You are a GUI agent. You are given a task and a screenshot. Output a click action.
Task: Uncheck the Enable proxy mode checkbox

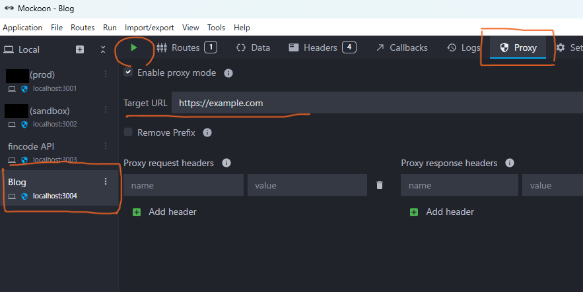point(128,72)
